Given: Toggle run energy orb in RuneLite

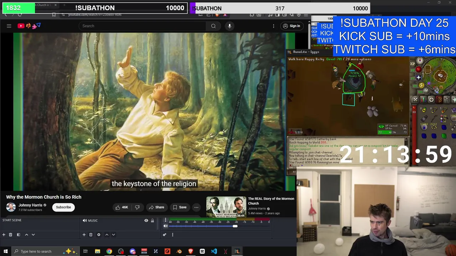Looking at the screenshot, I should (421, 85).
